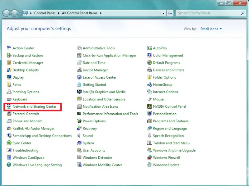This screenshot has height=186, width=249.
Task: Click the Keyboard icon
Action: (9, 99)
